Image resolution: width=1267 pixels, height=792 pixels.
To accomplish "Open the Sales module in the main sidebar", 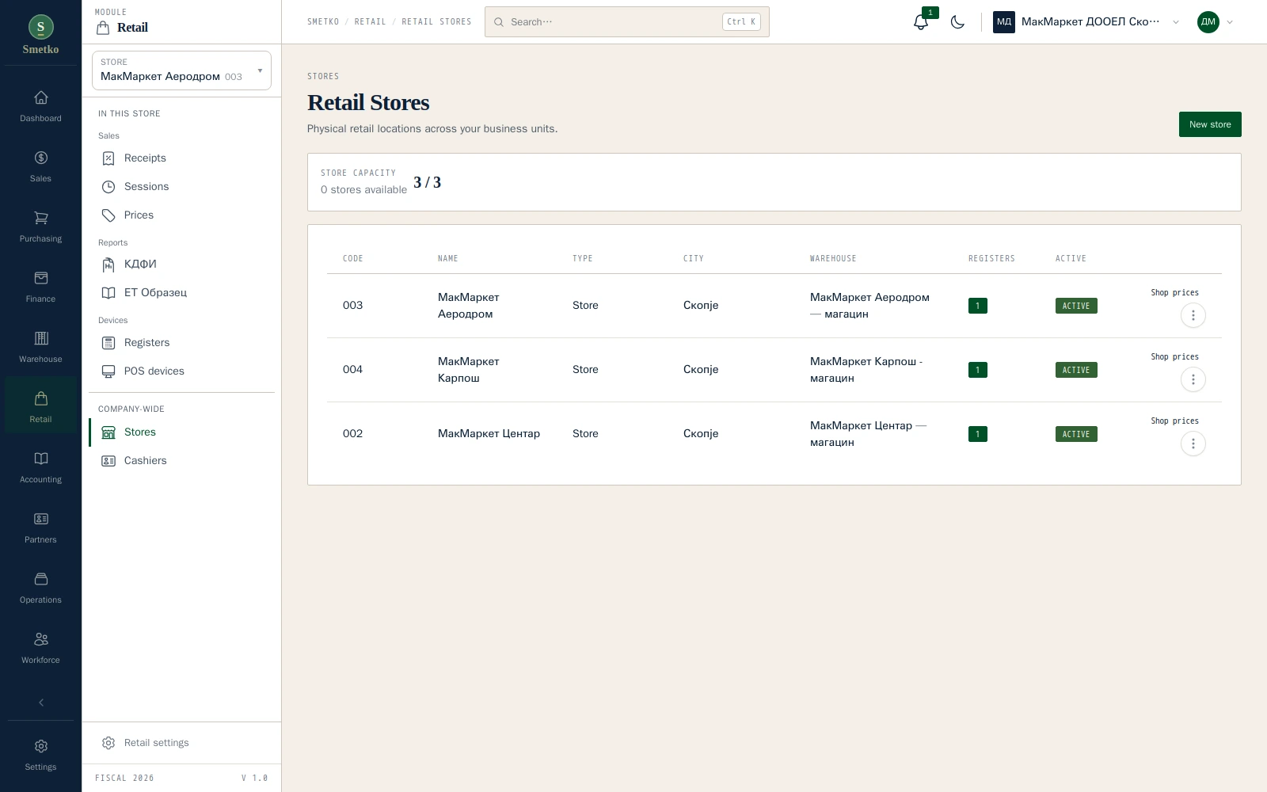I will pyautogui.click(x=40, y=167).
